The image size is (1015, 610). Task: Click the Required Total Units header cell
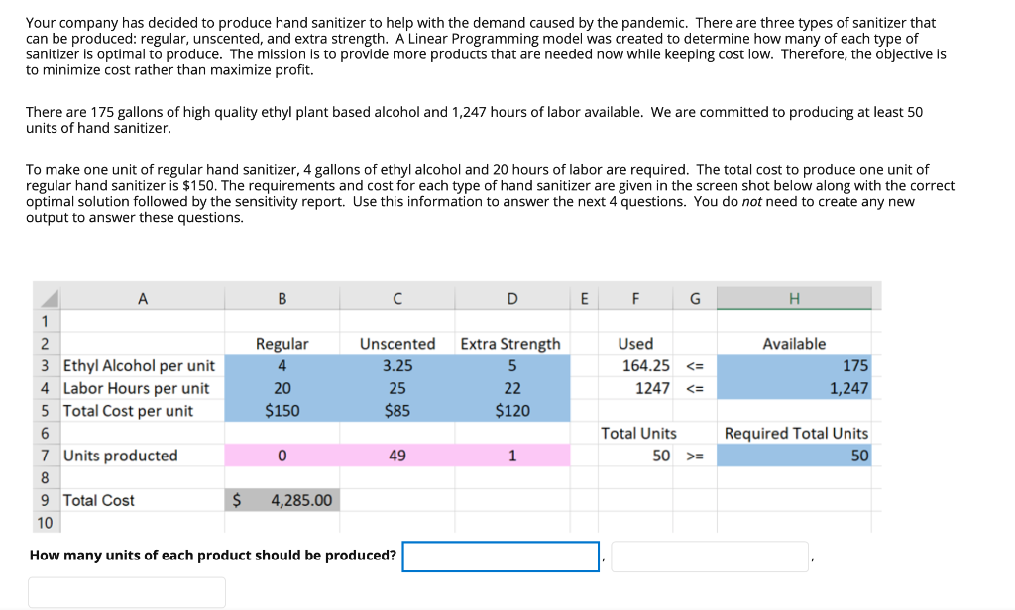click(794, 433)
